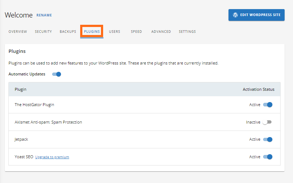Open the Advanced tab

(161, 32)
